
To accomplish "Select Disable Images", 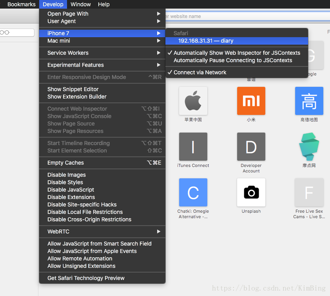I will point(102,175).
